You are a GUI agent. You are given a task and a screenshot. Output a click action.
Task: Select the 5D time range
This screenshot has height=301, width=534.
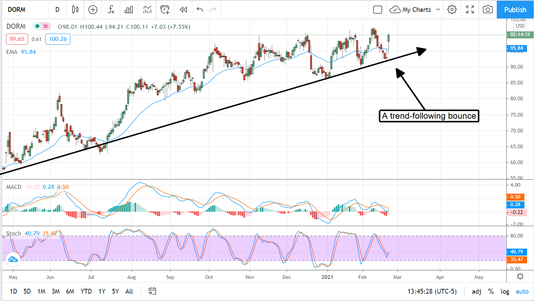[x=27, y=291]
